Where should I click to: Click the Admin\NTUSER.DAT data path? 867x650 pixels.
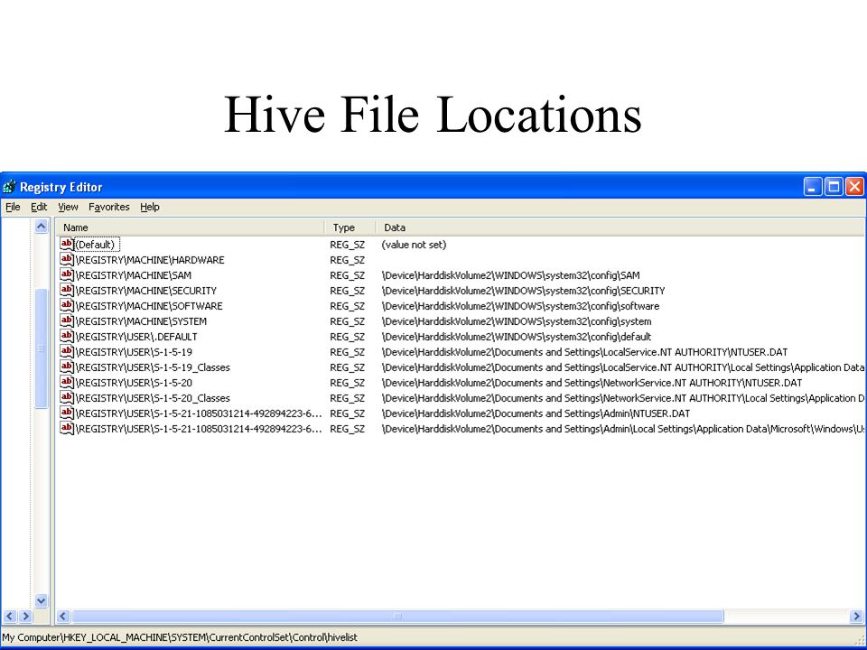click(x=536, y=413)
